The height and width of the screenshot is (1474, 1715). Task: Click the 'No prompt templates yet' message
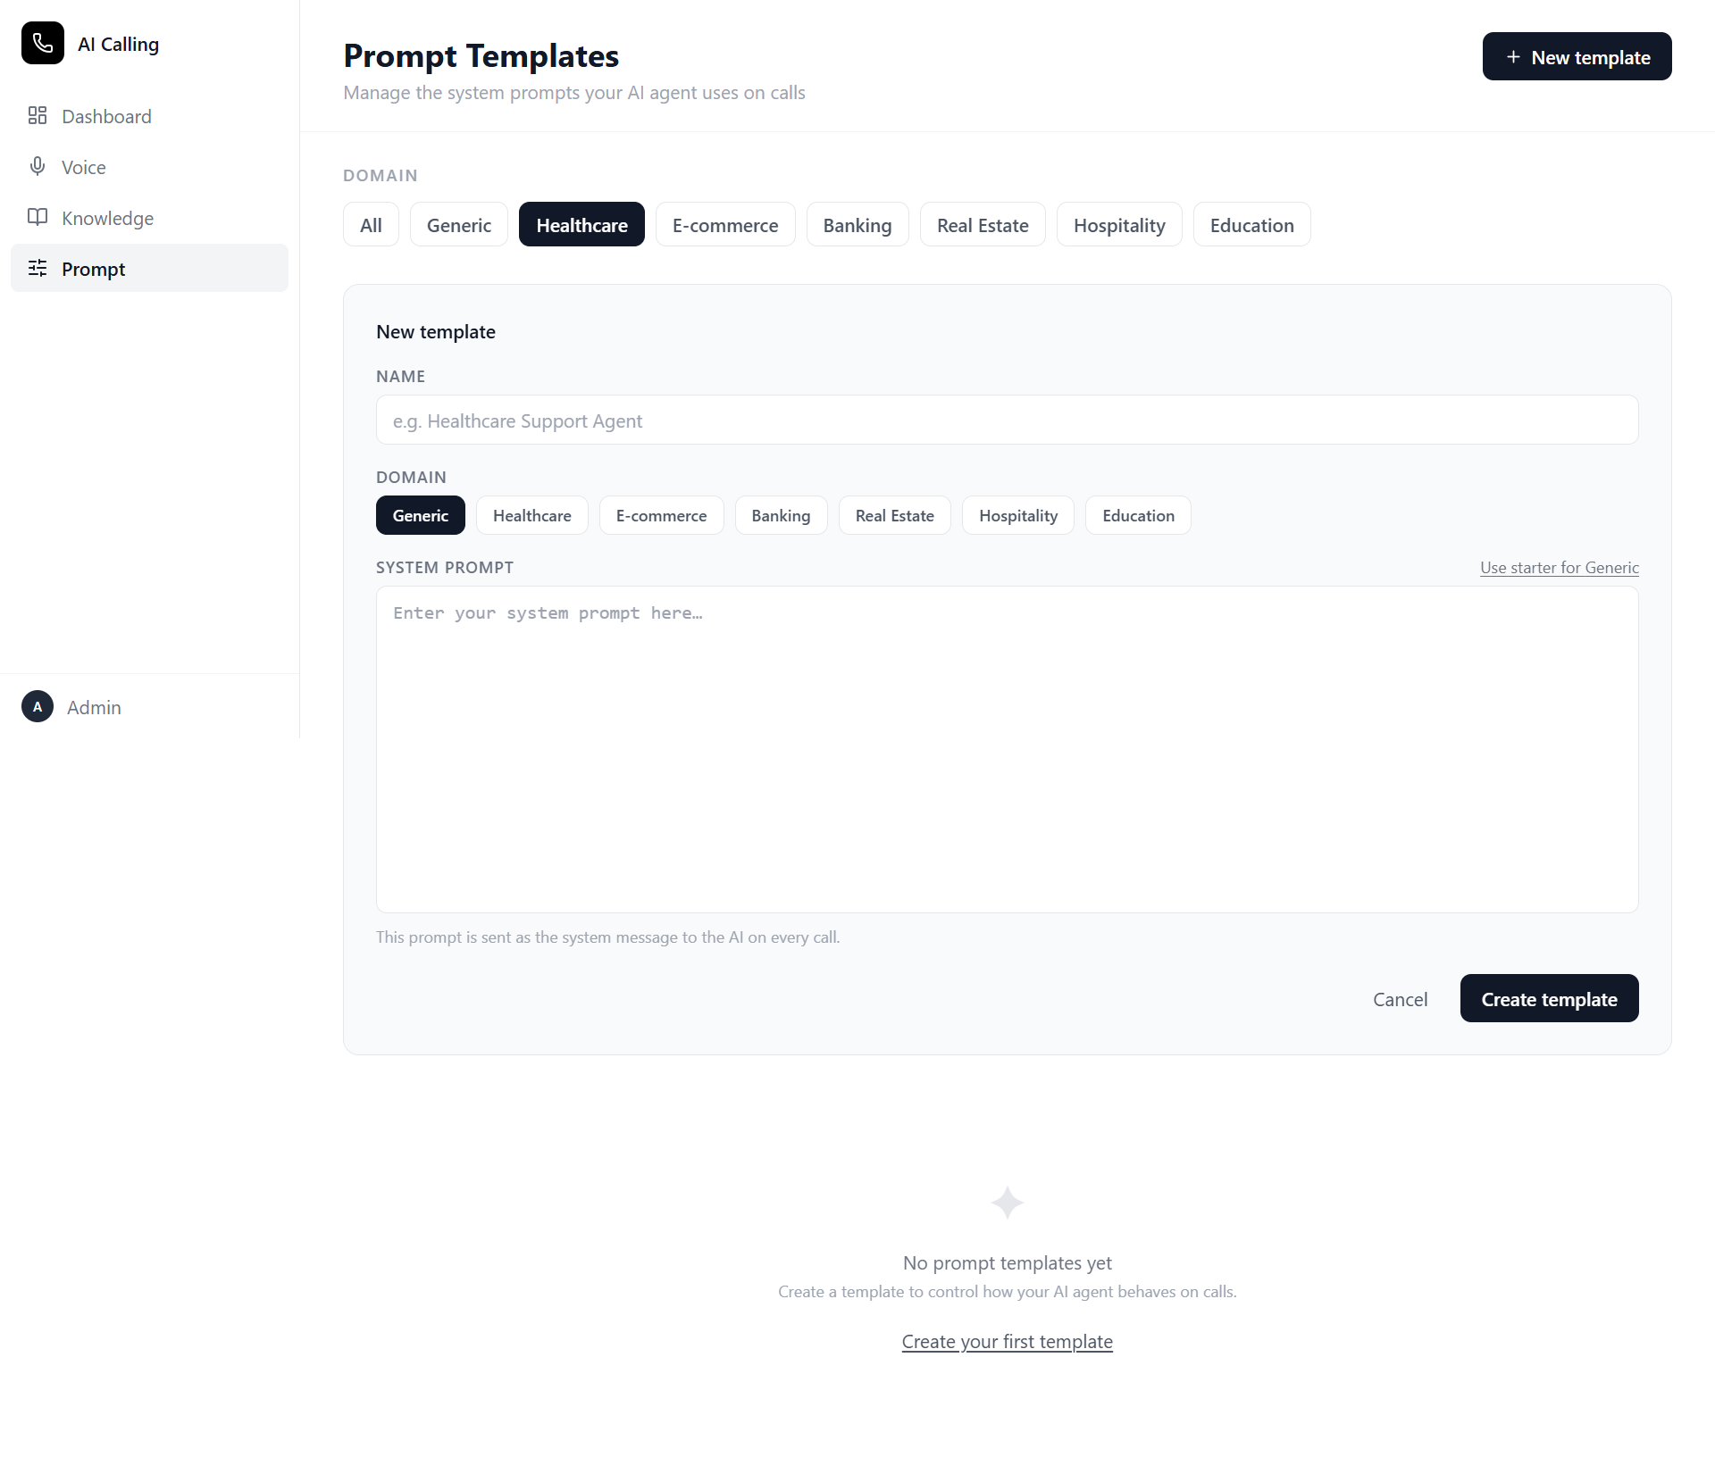click(x=1007, y=1262)
